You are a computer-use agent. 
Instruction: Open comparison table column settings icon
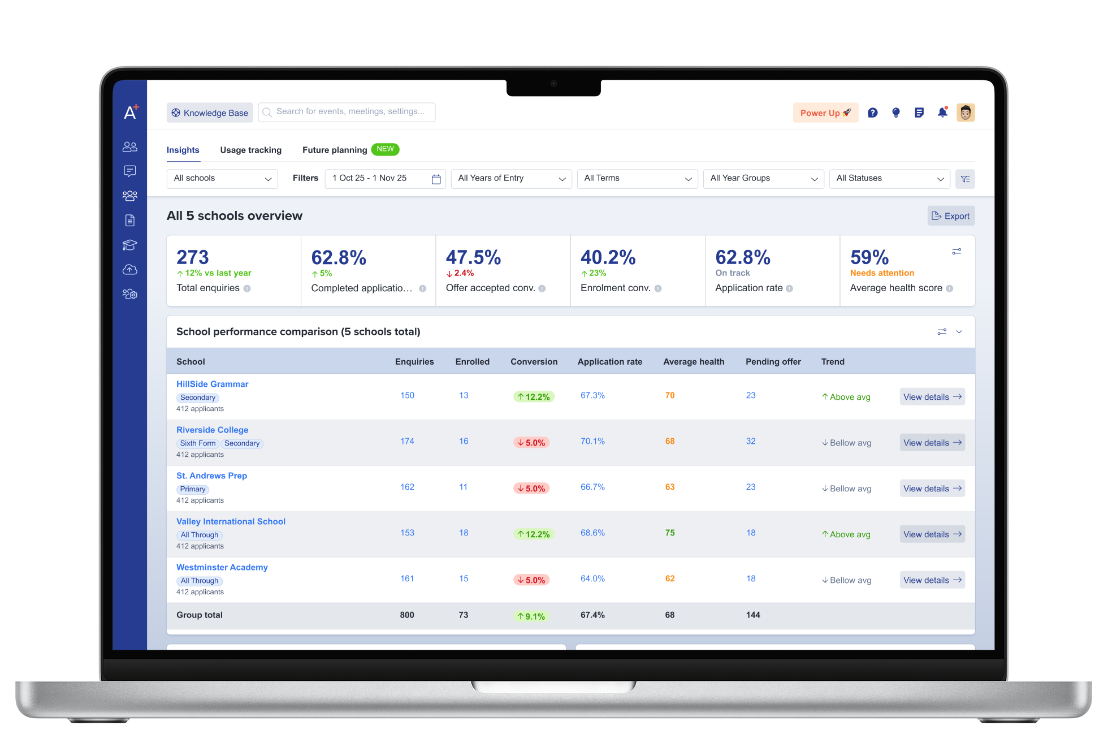pyautogui.click(x=942, y=332)
